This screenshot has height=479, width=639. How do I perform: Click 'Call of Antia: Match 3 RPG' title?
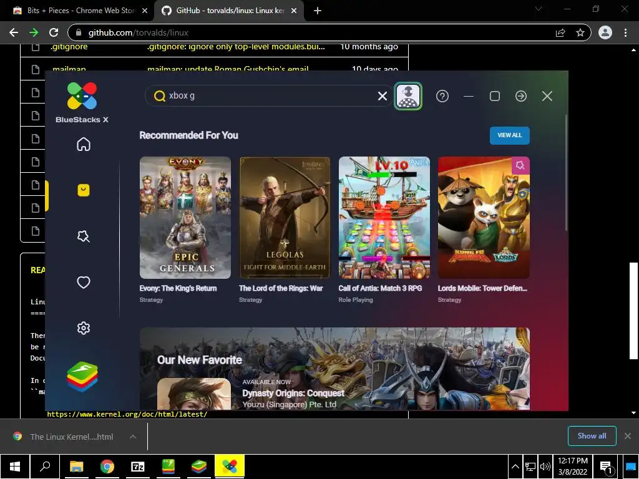tap(380, 288)
